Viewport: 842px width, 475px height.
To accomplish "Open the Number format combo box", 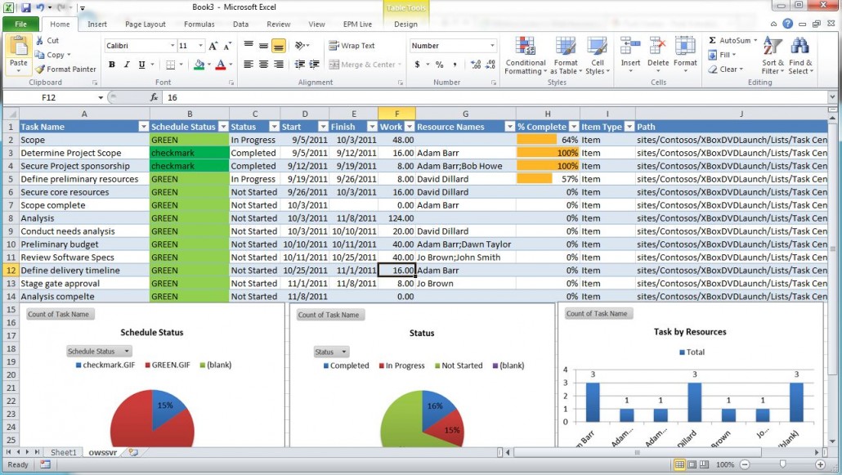I will tap(453, 46).
